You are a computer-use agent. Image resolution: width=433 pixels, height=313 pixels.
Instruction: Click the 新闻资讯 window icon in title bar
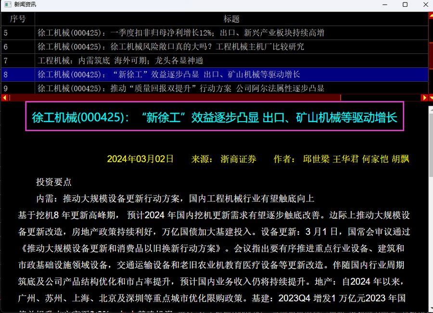pyautogui.click(x=7, y=5)
